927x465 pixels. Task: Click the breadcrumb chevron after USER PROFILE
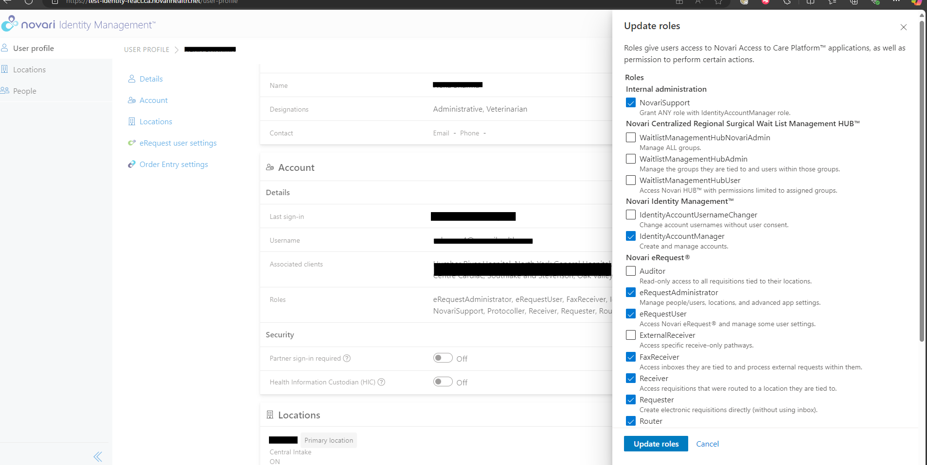coord(177,50)
